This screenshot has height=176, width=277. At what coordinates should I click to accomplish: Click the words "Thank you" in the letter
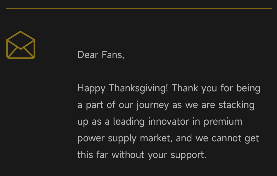(193, 88)
